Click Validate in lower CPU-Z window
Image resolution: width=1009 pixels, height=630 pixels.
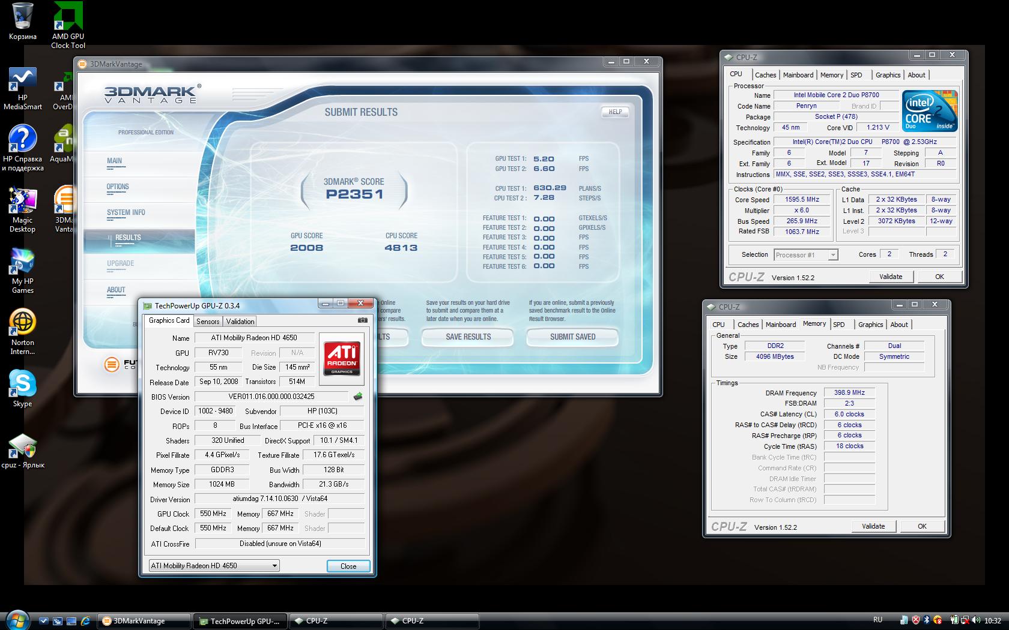coord(873,526)
